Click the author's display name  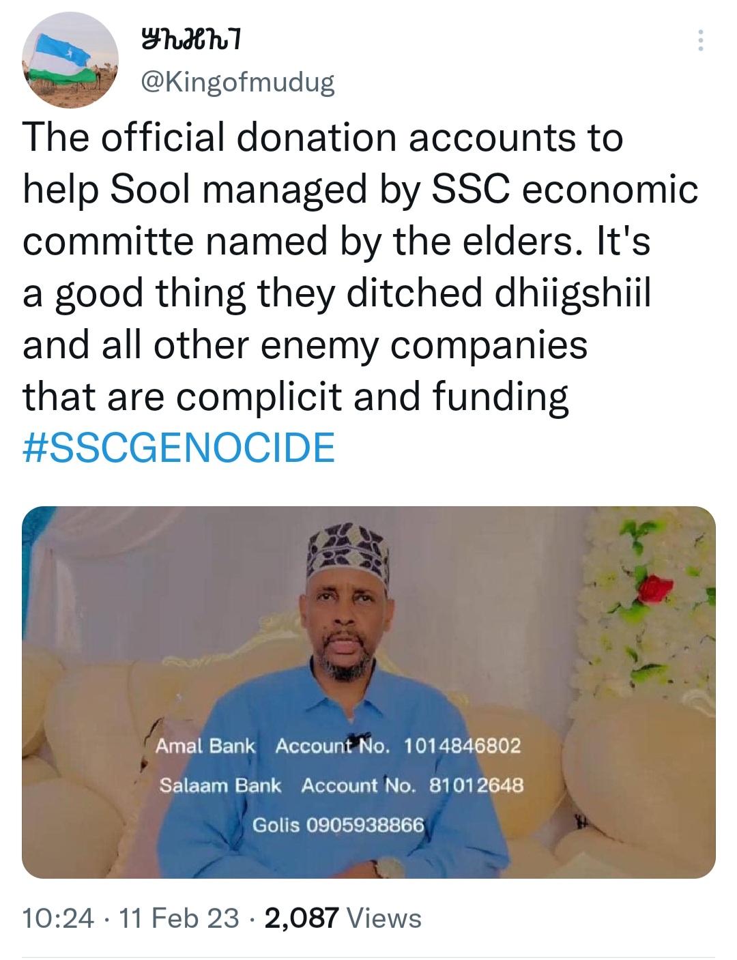coord(189,42)
